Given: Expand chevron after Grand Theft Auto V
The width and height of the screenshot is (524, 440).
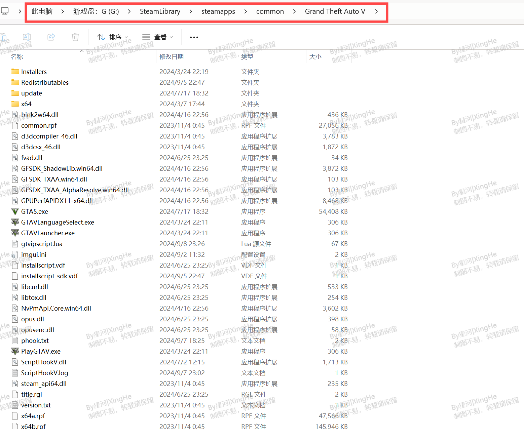Looking at the screenshot, I should coord(376,11).
